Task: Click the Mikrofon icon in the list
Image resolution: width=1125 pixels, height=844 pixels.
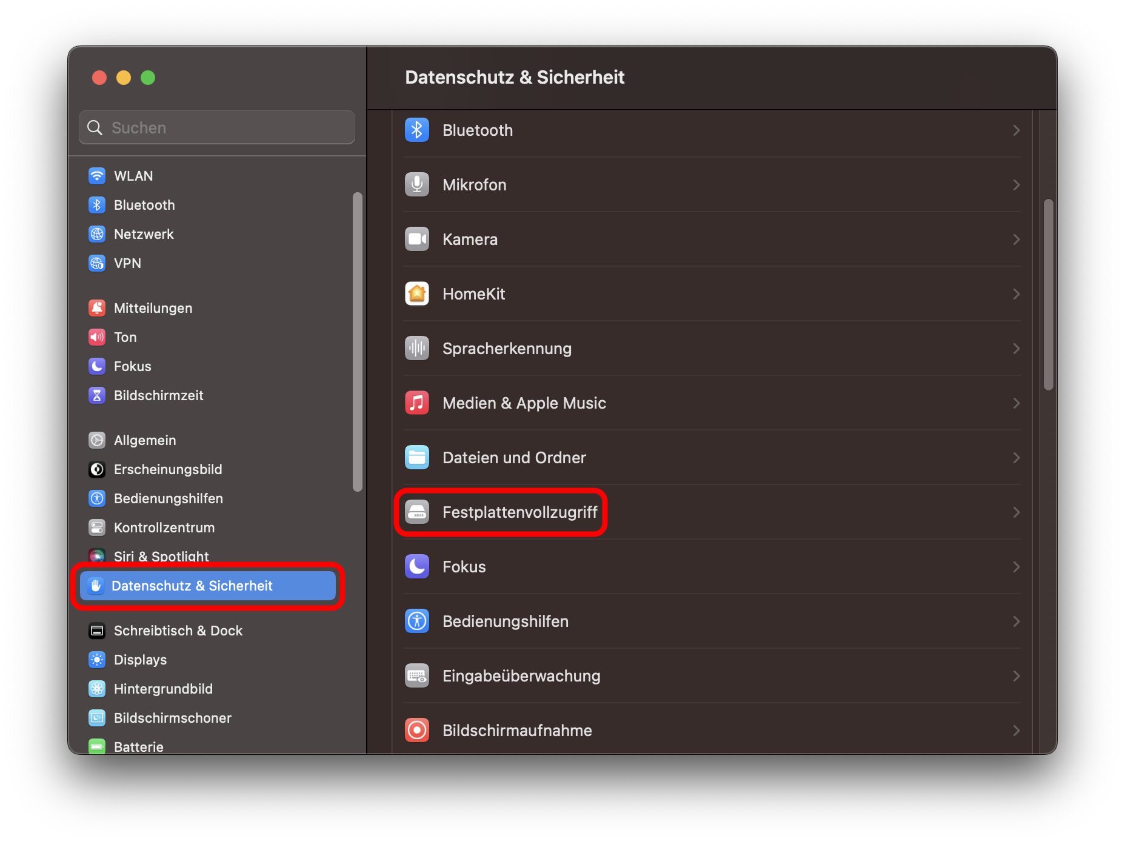Action: [x=416, y=184]
